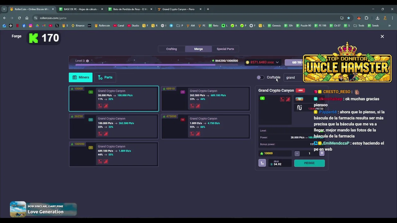This screenshot has height=223, width=397.
Task: Switch to the Crafting tab
Action: pos(172,49)
